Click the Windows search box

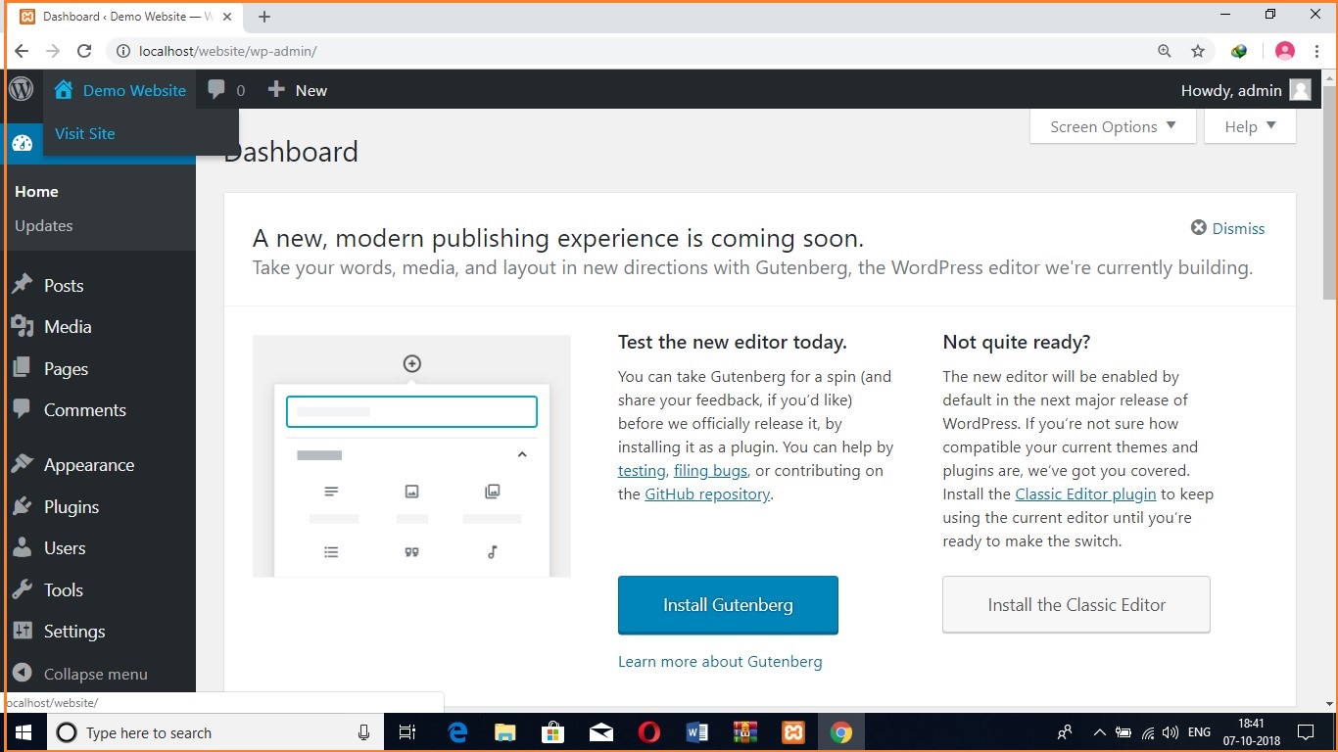pyautogui.click(x=214, y=732)
